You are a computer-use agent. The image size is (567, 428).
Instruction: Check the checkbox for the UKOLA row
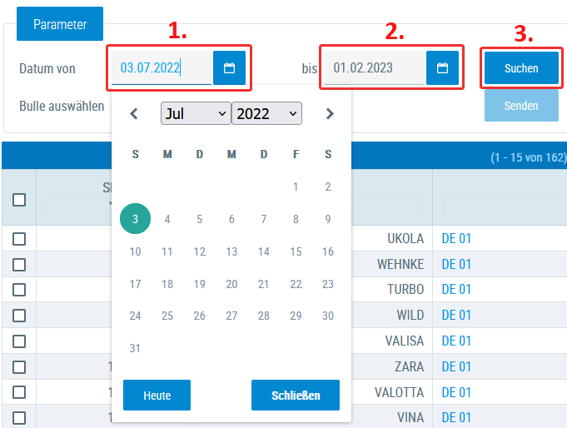[x=19, y=239]
